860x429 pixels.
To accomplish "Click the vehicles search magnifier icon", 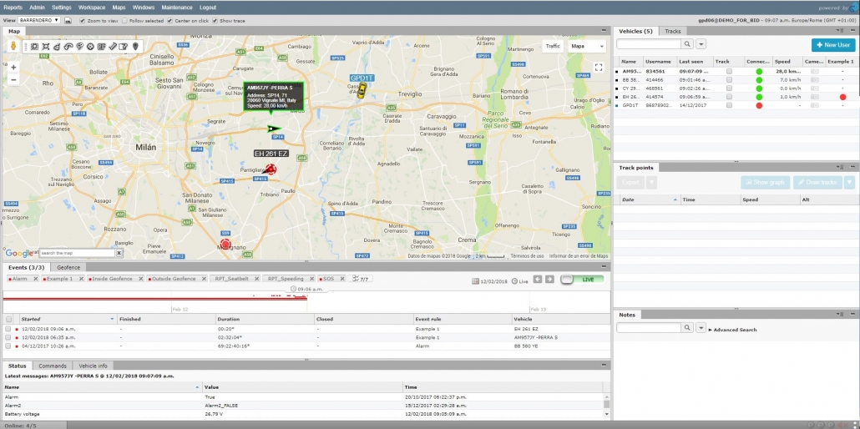I will click(687, 44).
